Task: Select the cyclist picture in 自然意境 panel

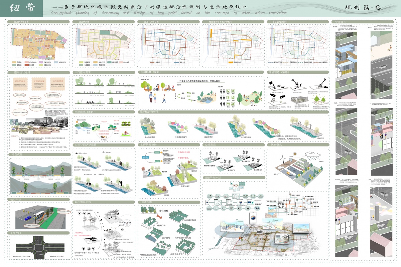Action: [x=127, y=133]
